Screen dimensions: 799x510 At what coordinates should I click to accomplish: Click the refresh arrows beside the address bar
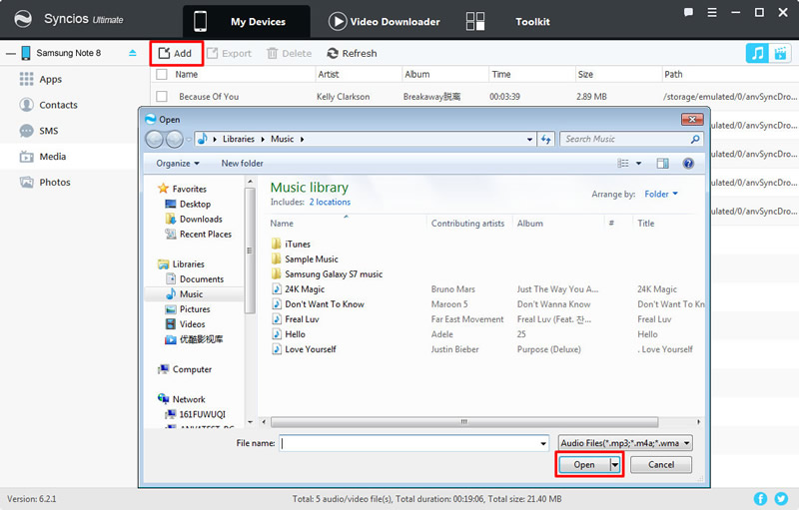545,139
